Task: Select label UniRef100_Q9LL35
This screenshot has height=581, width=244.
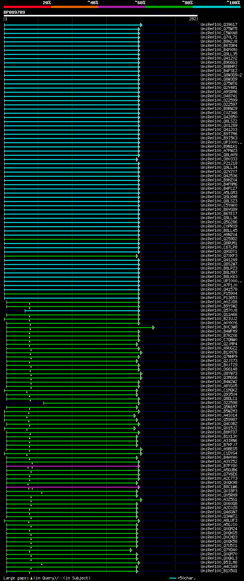Action: 219,54
